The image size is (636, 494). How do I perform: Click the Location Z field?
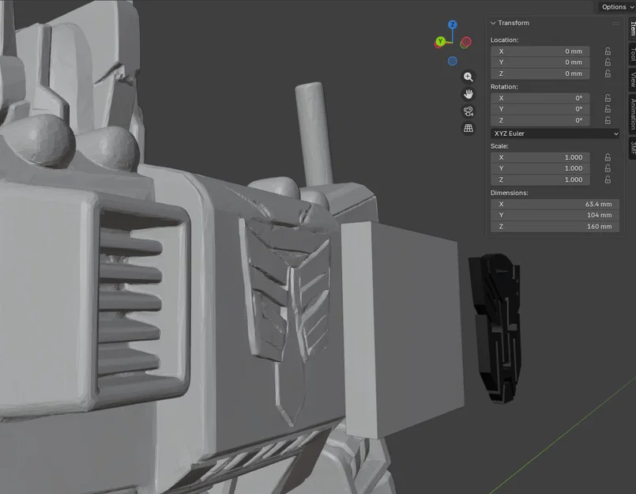click(540, 74)
